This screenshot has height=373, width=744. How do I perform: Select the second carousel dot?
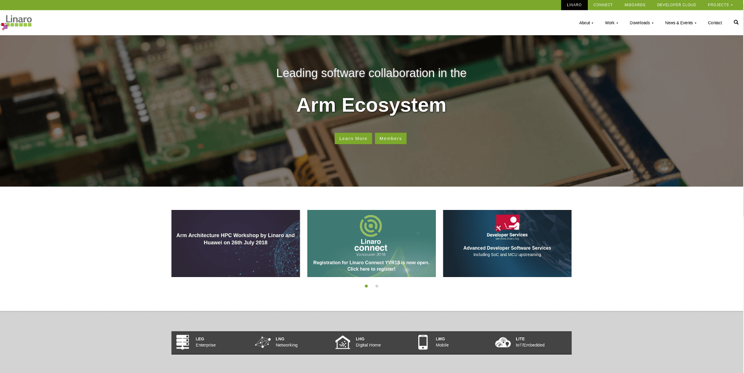coord(377,286)
